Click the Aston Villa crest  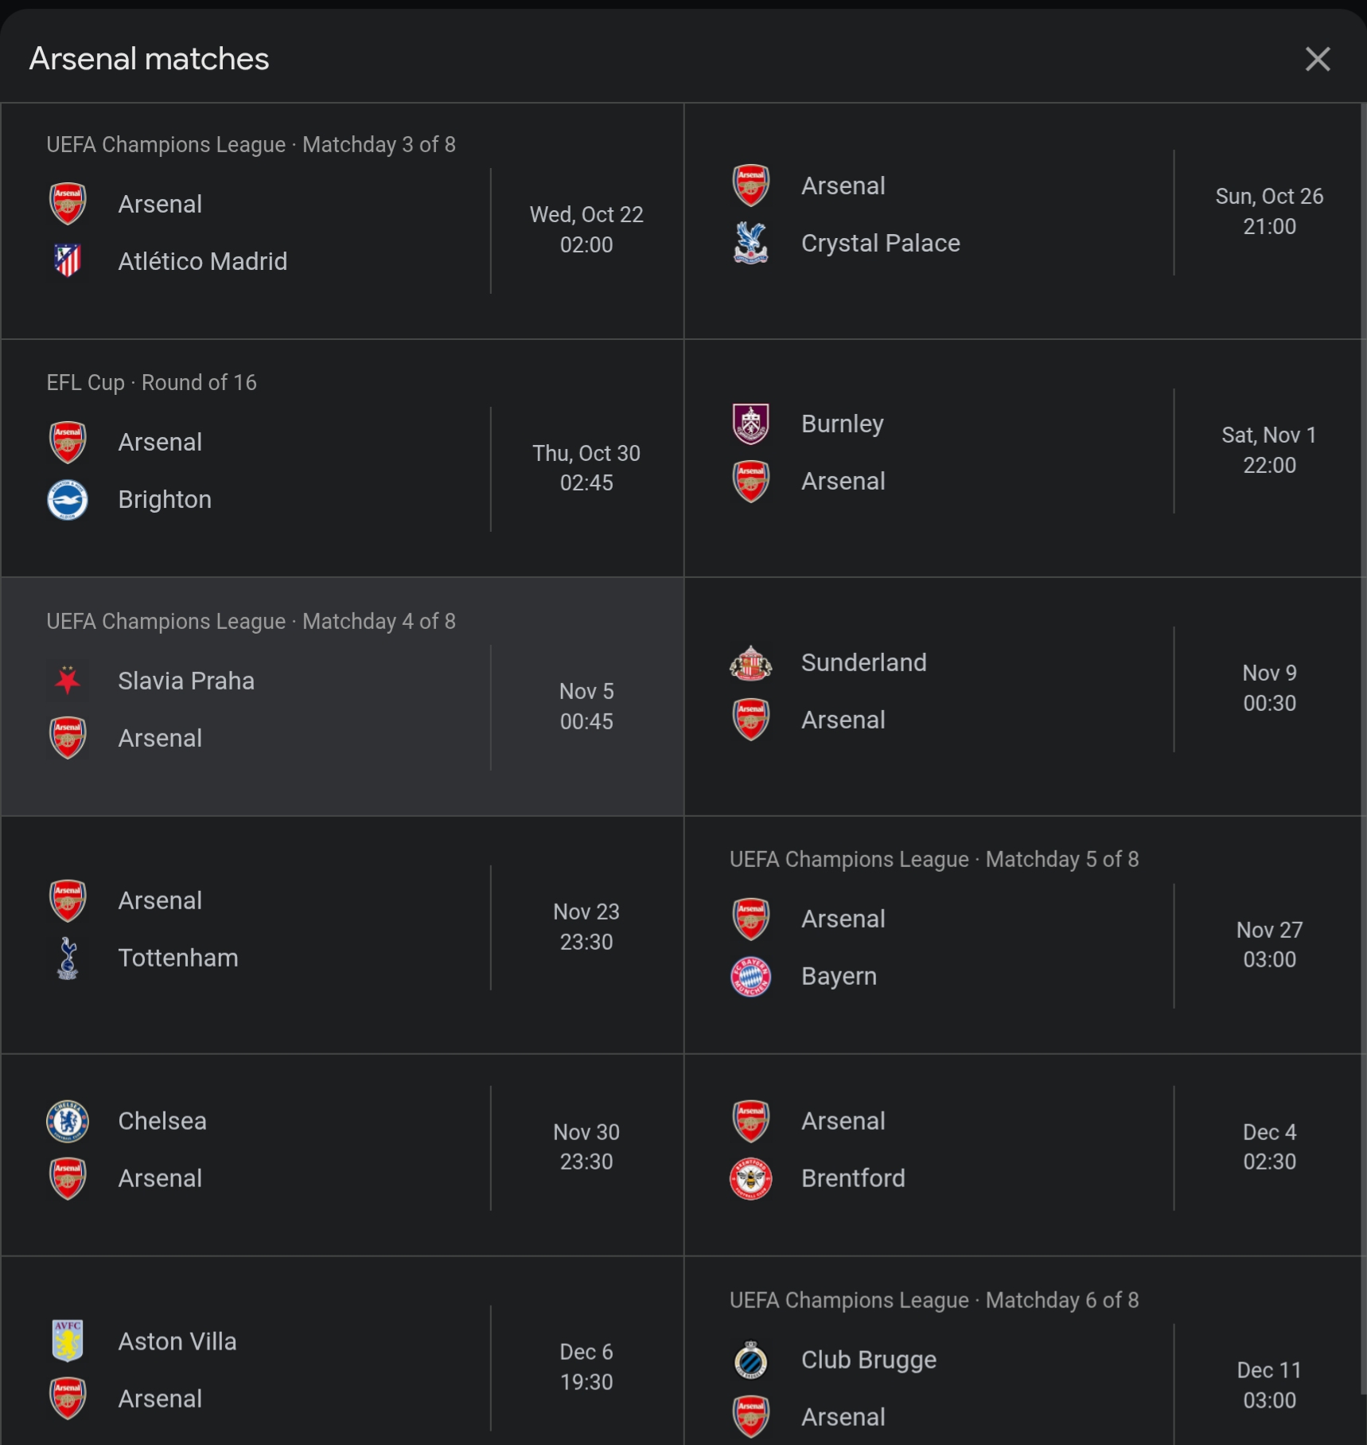(x=68, y=1342)
